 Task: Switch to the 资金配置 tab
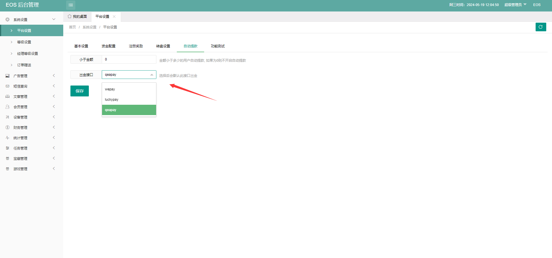coord(108,46)
